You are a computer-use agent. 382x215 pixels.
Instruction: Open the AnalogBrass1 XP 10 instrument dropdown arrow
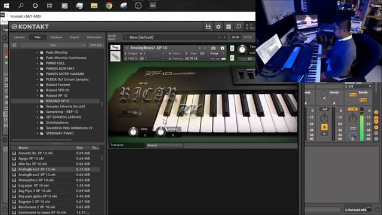127,48
